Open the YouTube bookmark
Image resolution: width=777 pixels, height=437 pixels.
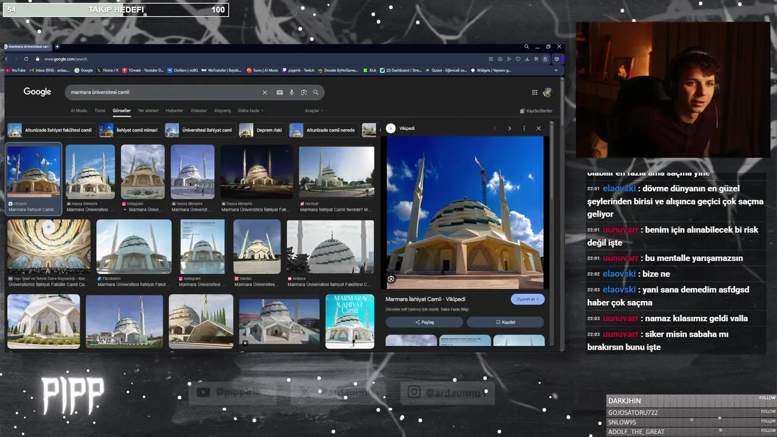pos(16,70)
